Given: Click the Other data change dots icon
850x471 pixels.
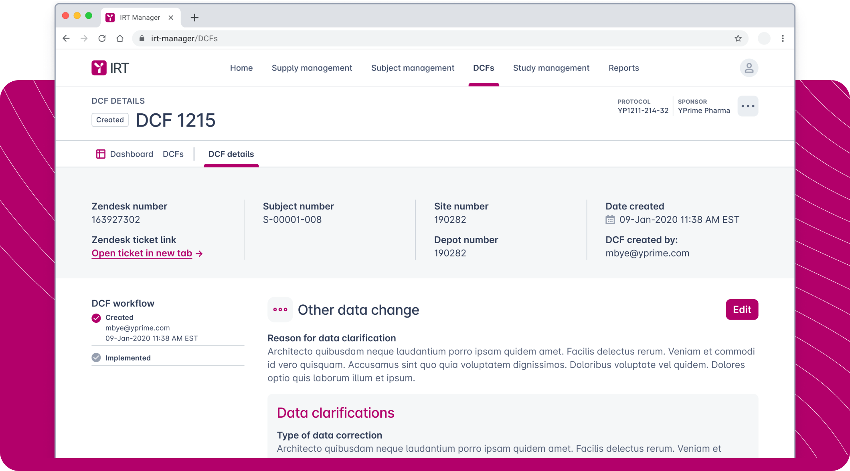Looking at the screenshot, I should pyautogui.click(x=280, y=310).
